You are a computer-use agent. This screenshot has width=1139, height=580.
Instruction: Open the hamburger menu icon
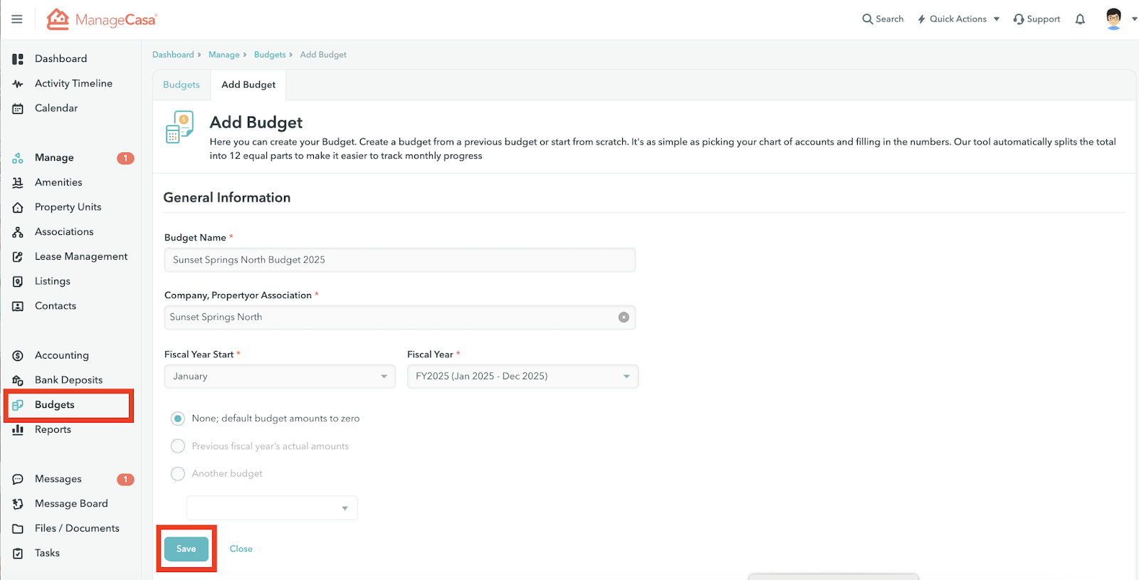(17, 19)
